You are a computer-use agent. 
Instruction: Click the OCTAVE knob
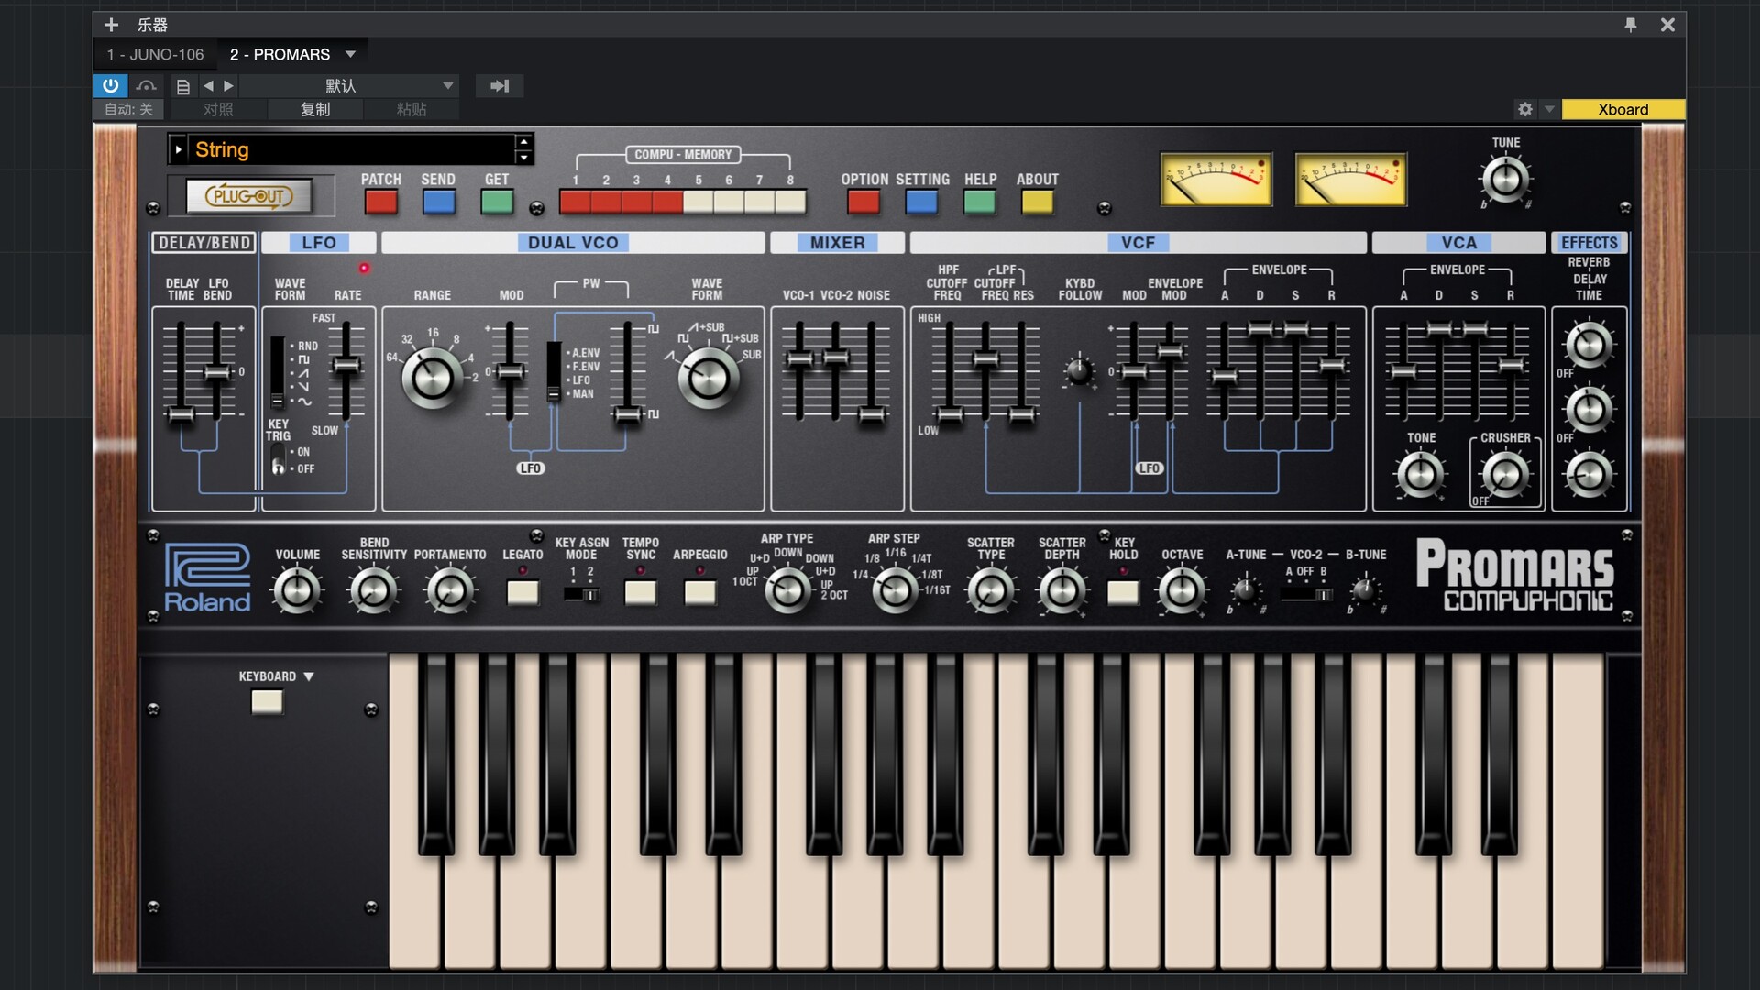click(x=1182, y=590)
